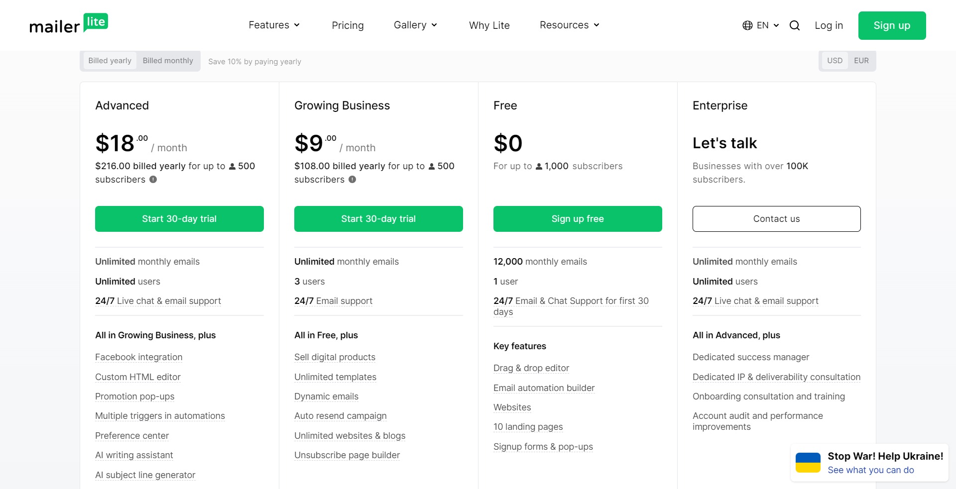The width and height of the screenshot is (956, 489).
Task: Click Unsubscribe page builder feature
Action: coord(347,455)
